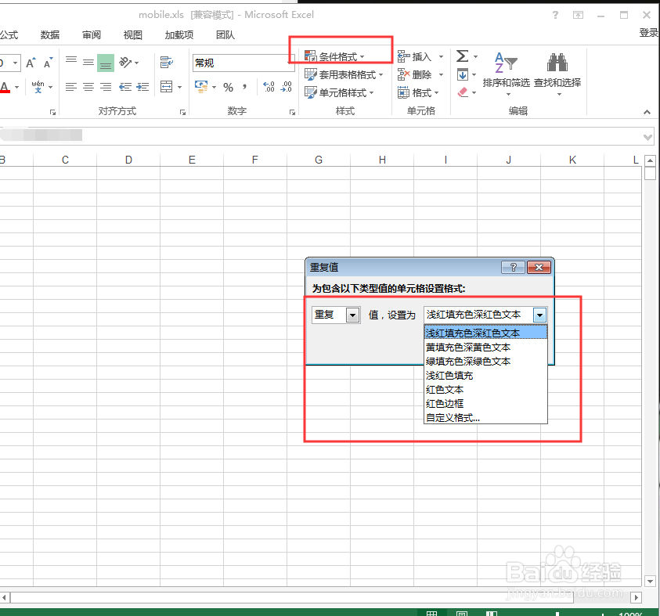Open 条件格式 dropdown
This screenshot has width=660, height=616.
tap(334, 56)
